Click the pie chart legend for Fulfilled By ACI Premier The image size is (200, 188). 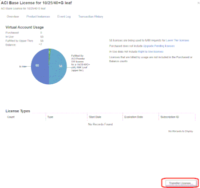[x=80, y=63]
